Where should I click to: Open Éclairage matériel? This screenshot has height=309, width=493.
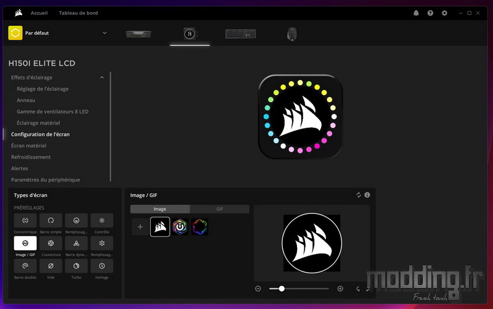pyautogui.click(x=38, y=123)
